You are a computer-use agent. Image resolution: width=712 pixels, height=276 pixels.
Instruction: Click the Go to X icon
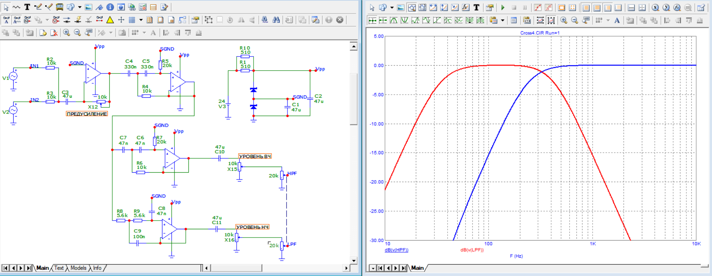point(655,8)
